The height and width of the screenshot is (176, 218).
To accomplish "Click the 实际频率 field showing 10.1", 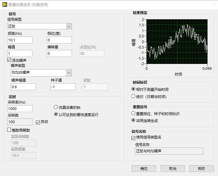I will [x=23, y=155].
